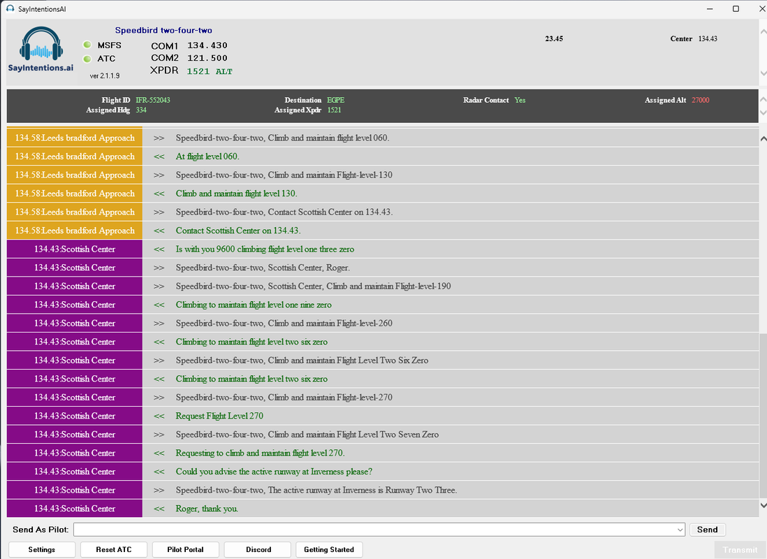Click the Destination EGPE value
Viewport: 767px width, 559px height.
tap(335, 101)
